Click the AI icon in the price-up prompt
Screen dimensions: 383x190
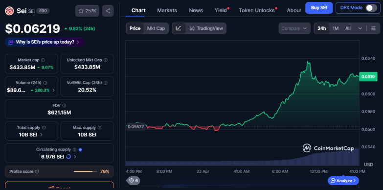[11, 42]
